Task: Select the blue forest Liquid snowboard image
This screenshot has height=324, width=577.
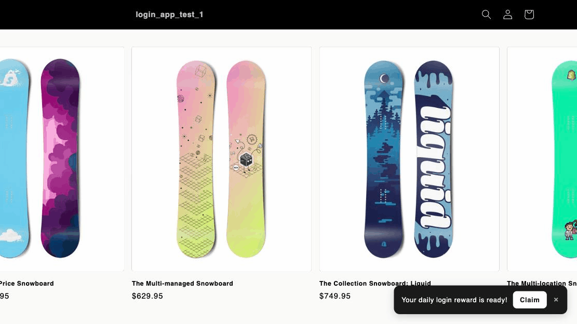Action: (x=383, y=159)
